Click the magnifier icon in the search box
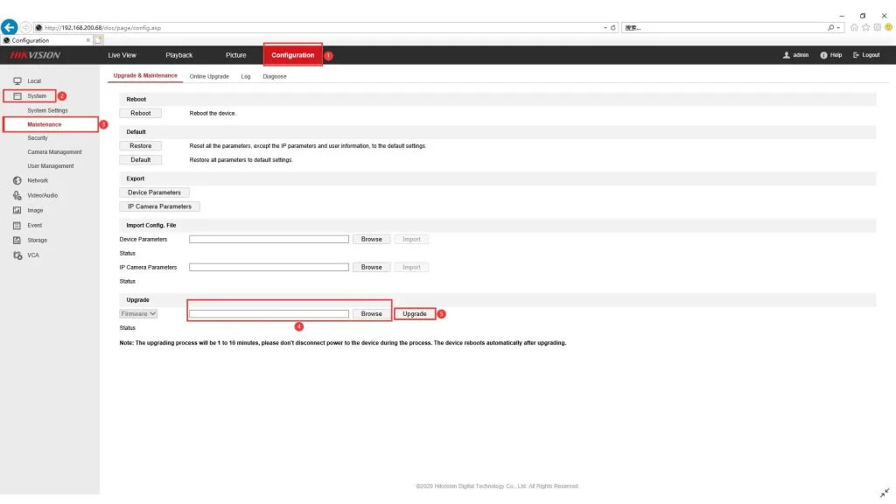Screen dimensions: 896x504 click(830, 27)
